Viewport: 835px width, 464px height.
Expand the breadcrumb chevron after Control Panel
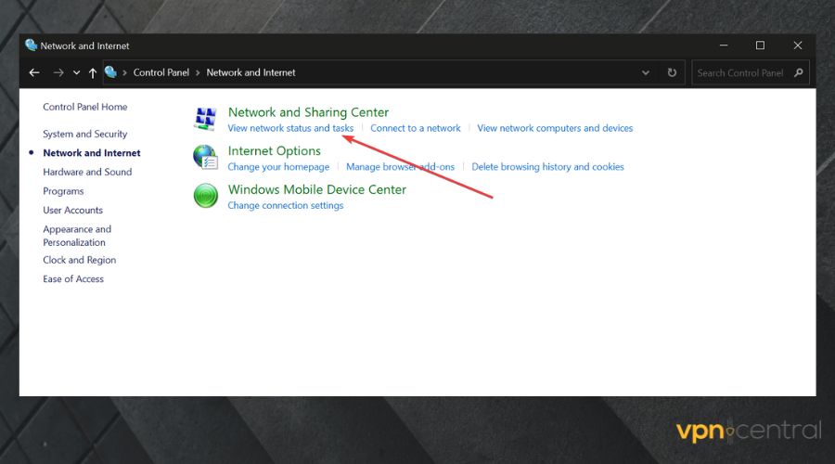[198, 72]
